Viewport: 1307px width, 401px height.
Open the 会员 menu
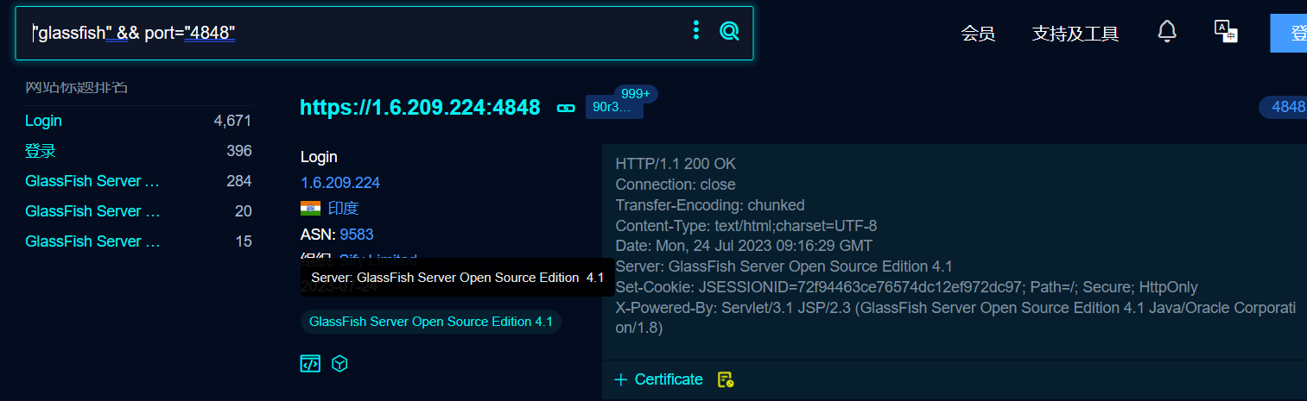point(978,34)
